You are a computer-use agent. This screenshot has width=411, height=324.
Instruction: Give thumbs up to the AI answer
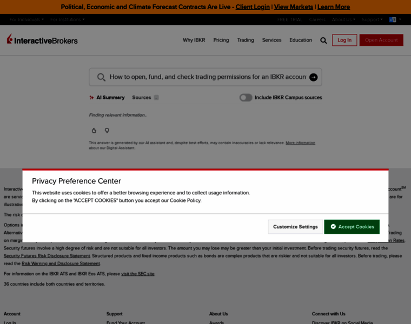click(x=94, y=130)
